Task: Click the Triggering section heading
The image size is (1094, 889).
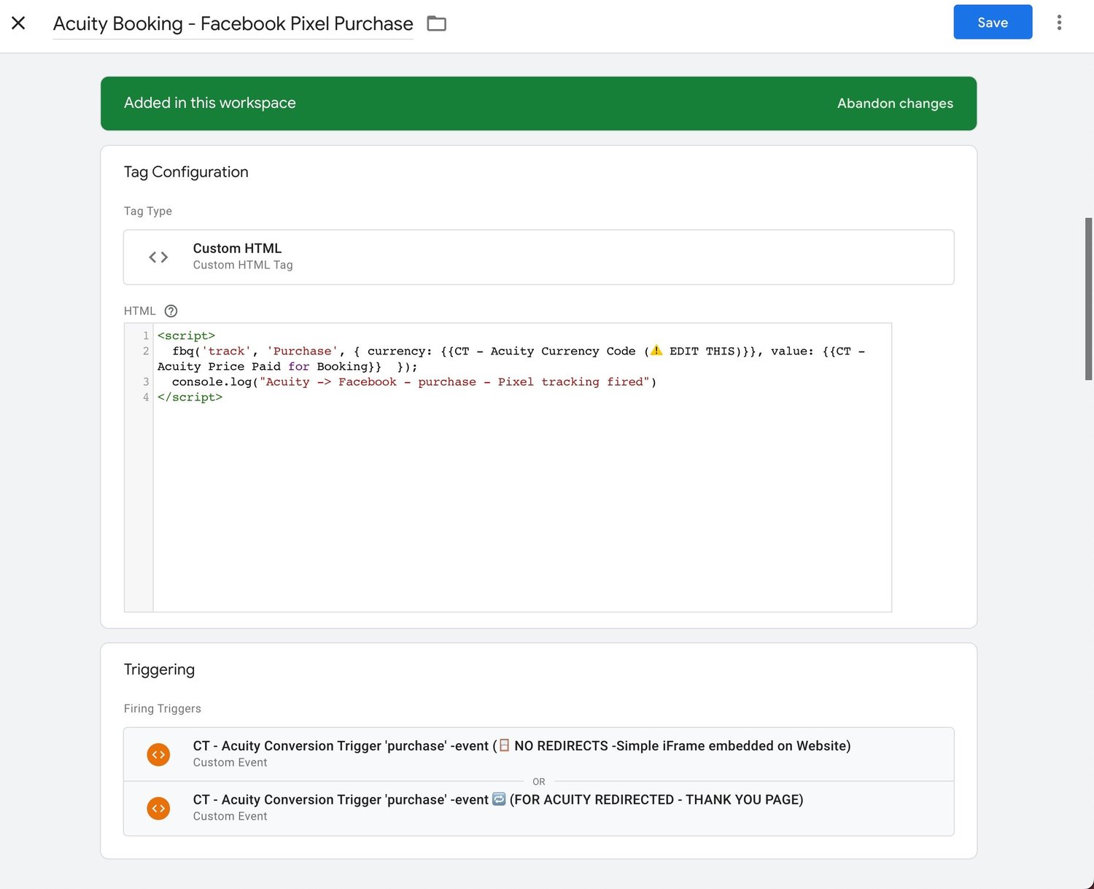Action: pos(159,669)
